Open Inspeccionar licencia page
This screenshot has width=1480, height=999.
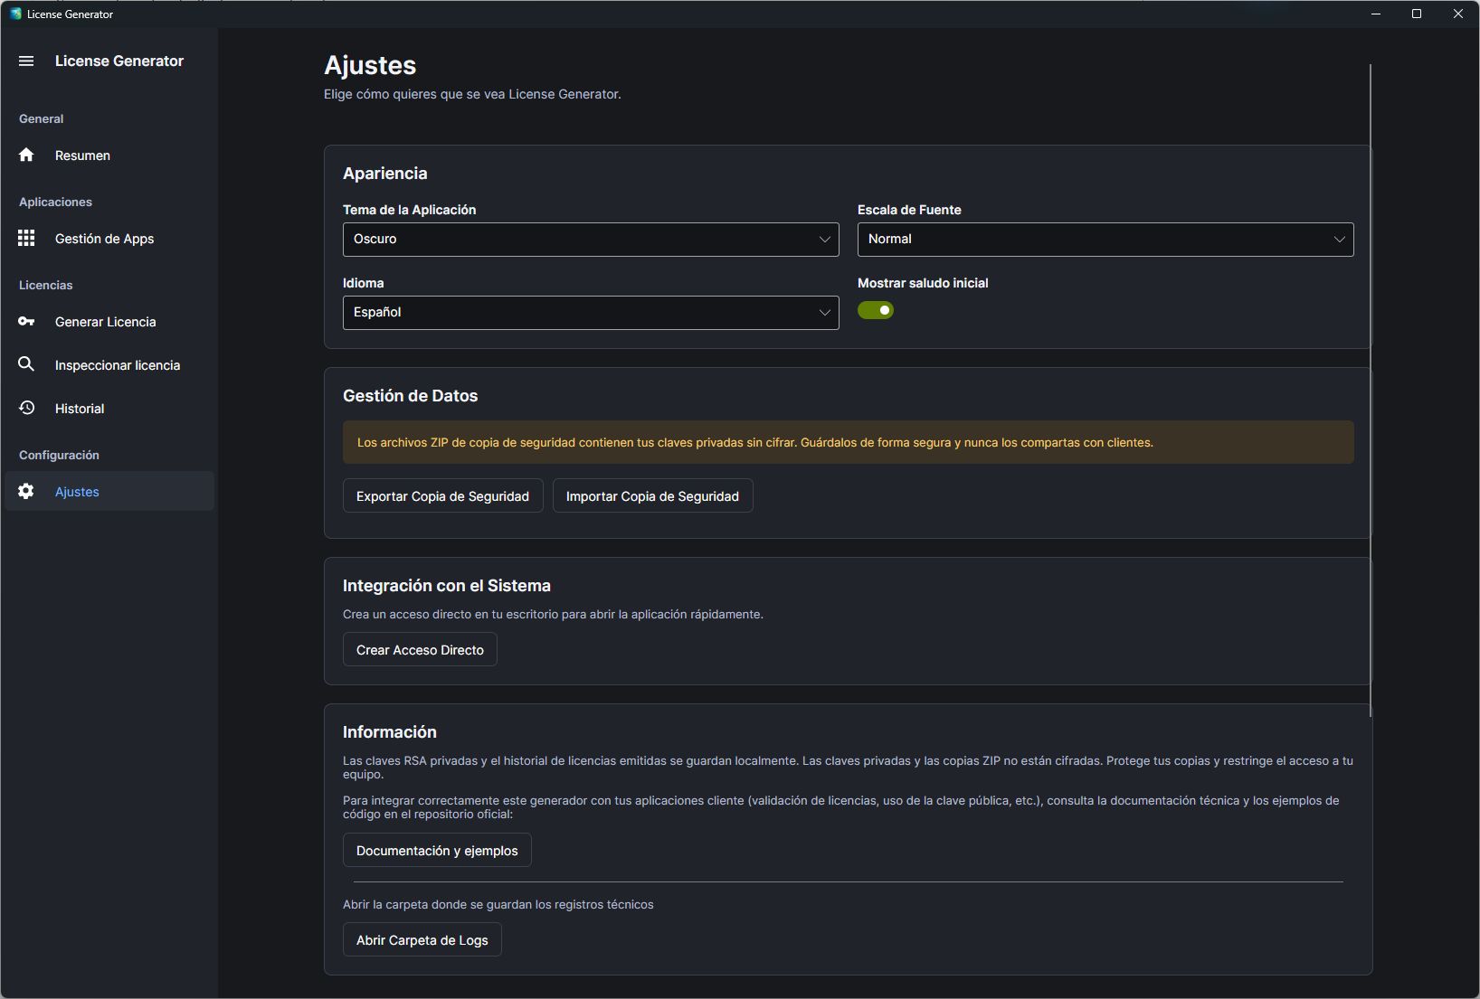coord(109,365)
